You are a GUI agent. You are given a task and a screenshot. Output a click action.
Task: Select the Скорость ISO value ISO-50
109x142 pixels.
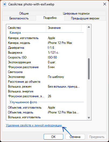coord(52,57)
